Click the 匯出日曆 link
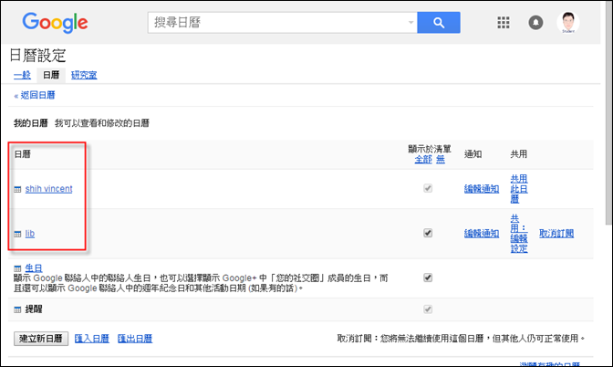 click(135, 339)
